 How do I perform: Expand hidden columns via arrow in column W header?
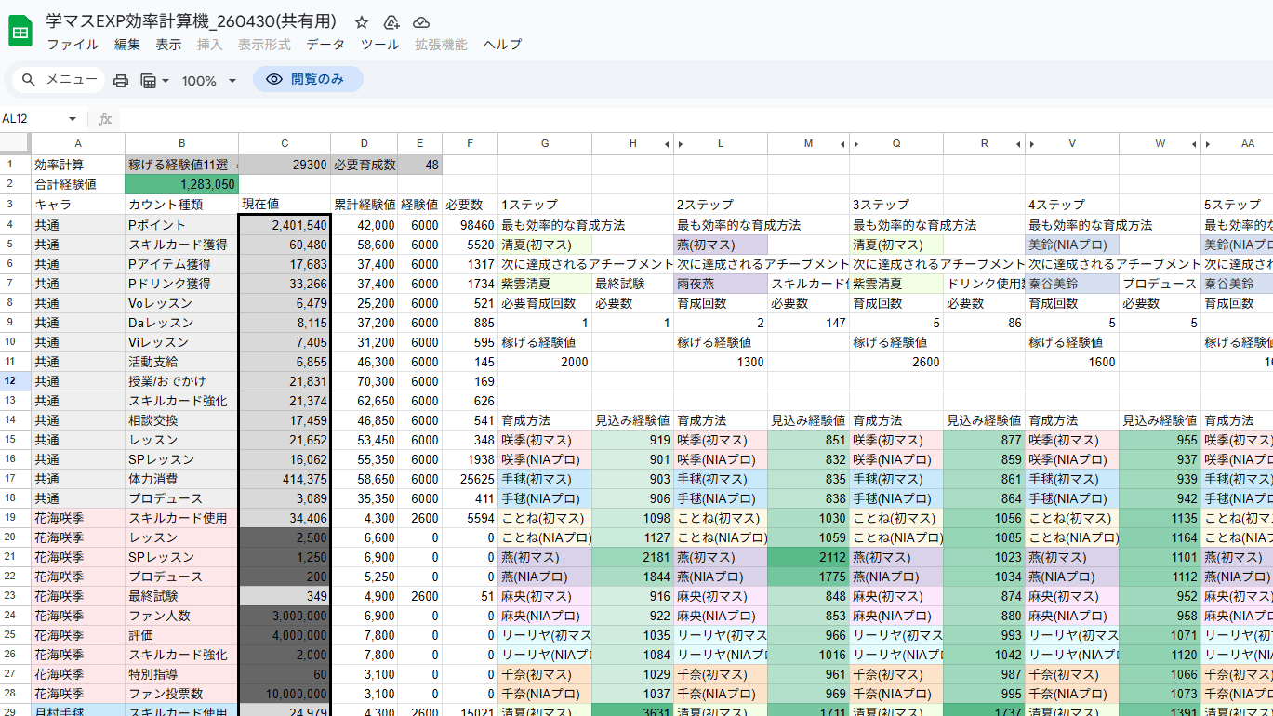(1194, 144)
